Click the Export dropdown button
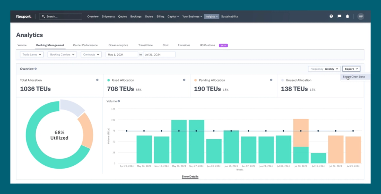381x194 pixels. (351, 69)
